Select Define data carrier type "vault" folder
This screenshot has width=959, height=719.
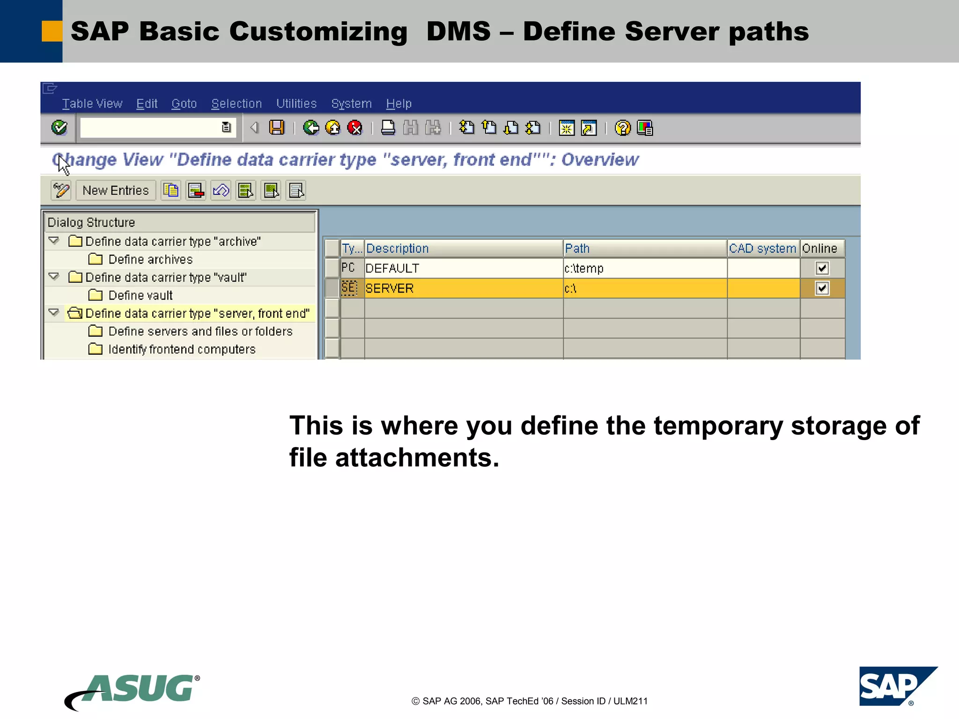166,277
